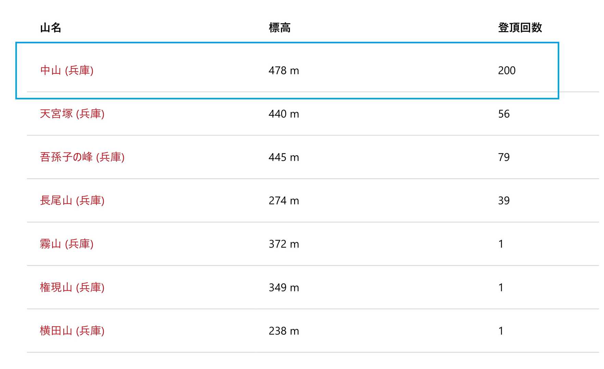Click the 標高 column header
604x369 pixels.
(280, 28)
